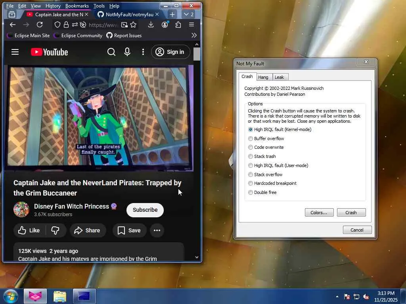Image resolution: width=406 pixels, height=304 pixels.
Task: Open the Colors... dialog button
Action: 319,213
